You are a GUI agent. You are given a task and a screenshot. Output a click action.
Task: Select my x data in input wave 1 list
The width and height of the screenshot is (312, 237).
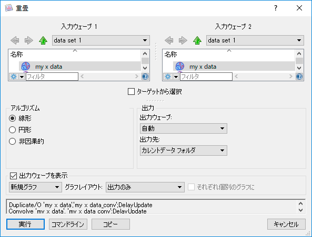pyautogui.click(x=80, y=67)
